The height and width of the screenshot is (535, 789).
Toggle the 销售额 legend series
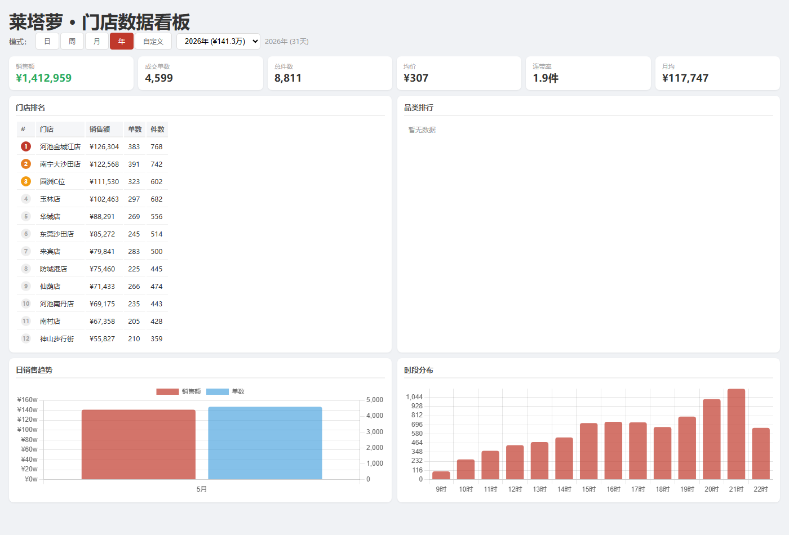point(179,391)
